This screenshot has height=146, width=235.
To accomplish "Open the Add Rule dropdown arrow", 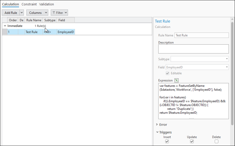I will click(x=21, y=12).
